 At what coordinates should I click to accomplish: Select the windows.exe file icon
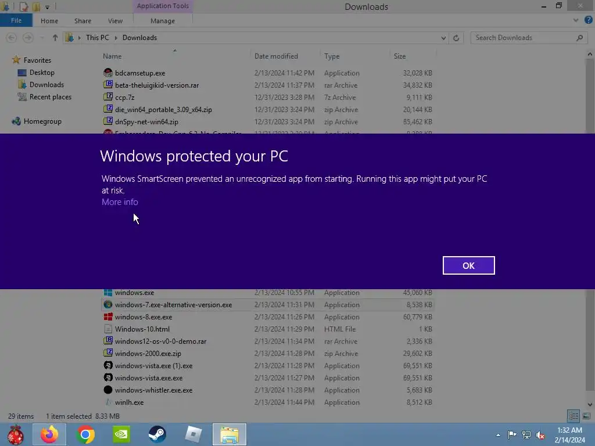click(x=108, y=293)
